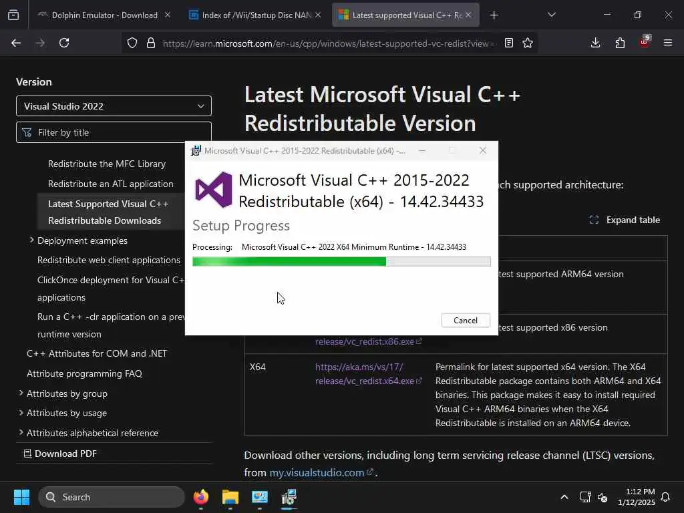Switch to the Dolphin Emulator - Download tab

105,15
